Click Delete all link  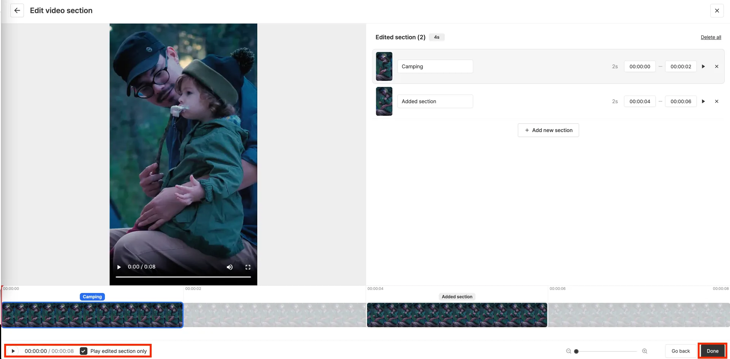click(x=711, y=37)
